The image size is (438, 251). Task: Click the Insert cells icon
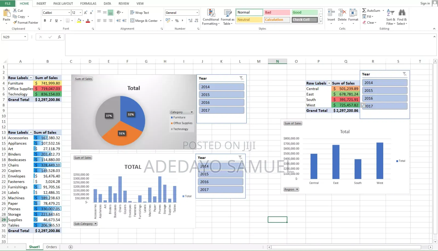[x=331, y=13]
